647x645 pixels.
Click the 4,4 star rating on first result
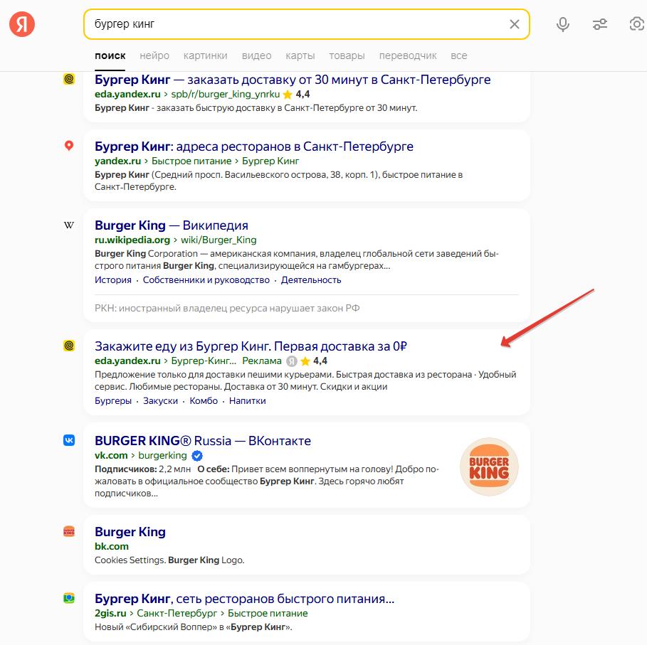click(297, 95)
